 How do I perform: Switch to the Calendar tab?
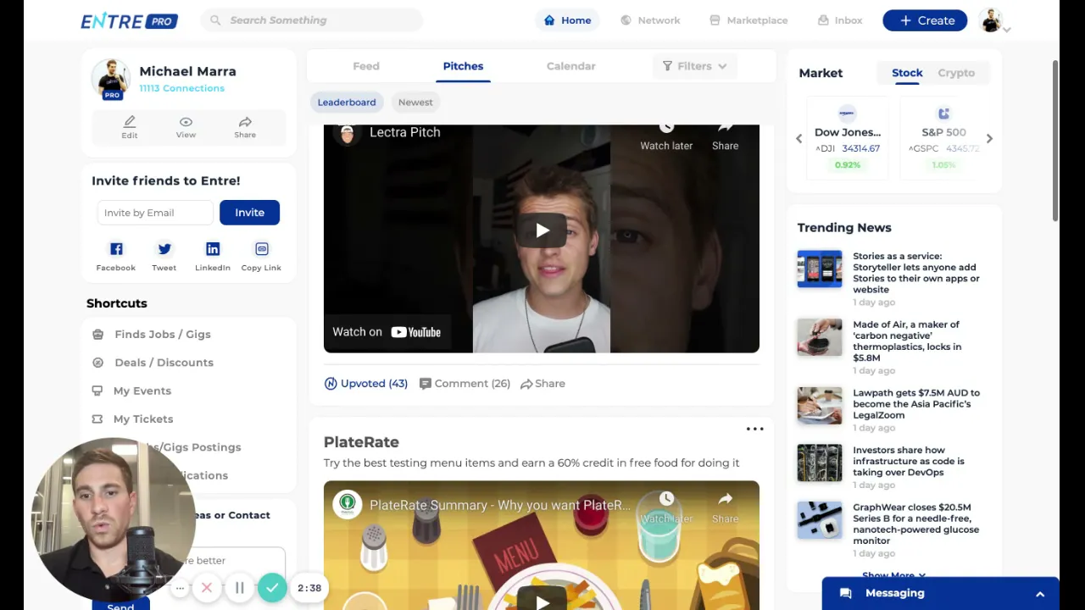tap(570, 66)
